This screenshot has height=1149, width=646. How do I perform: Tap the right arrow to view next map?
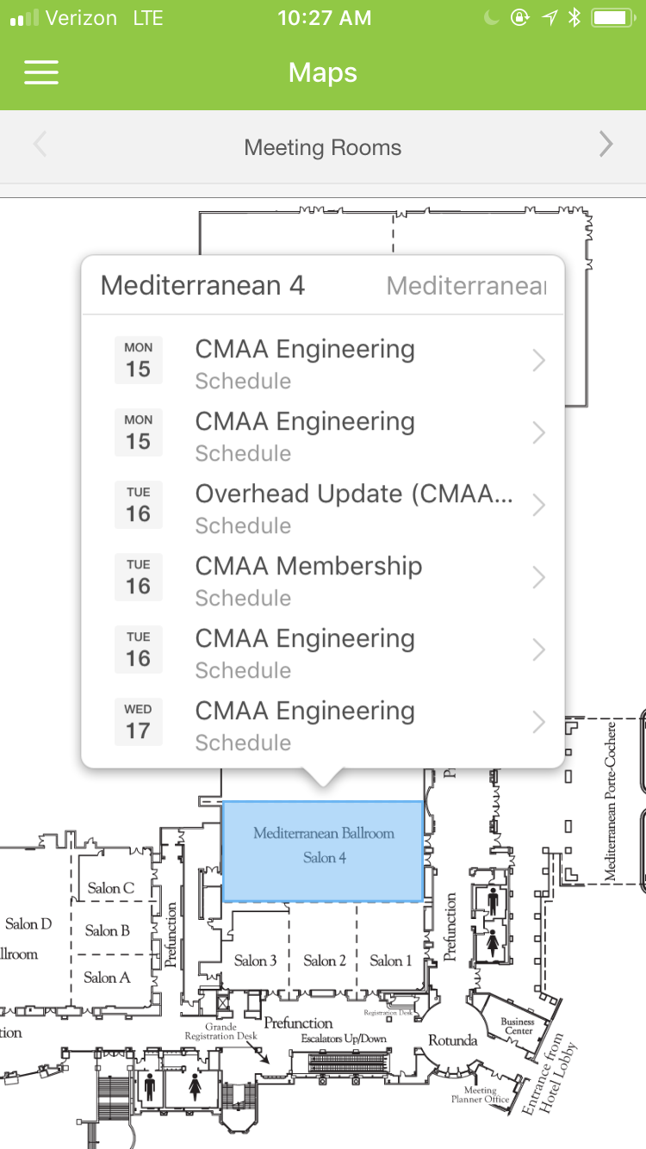(x=606, y=146)
